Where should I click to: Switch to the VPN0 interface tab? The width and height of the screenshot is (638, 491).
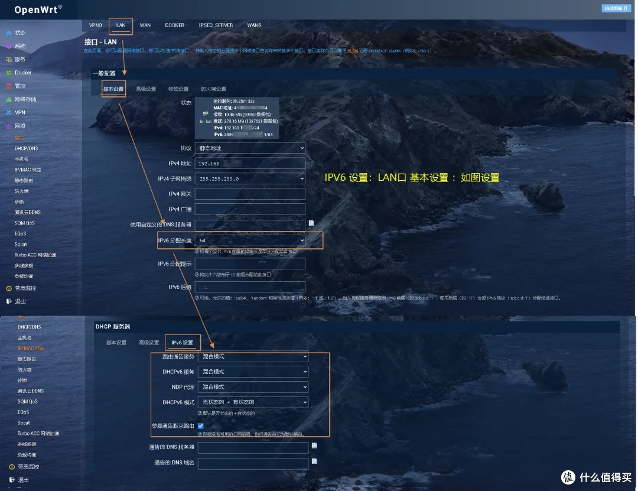[96, 25]
